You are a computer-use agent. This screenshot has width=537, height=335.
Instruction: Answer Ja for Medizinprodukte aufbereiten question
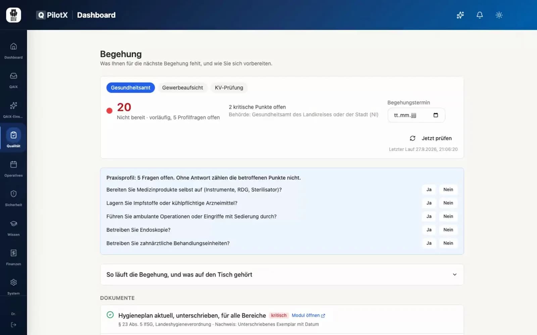click(429, 190)
